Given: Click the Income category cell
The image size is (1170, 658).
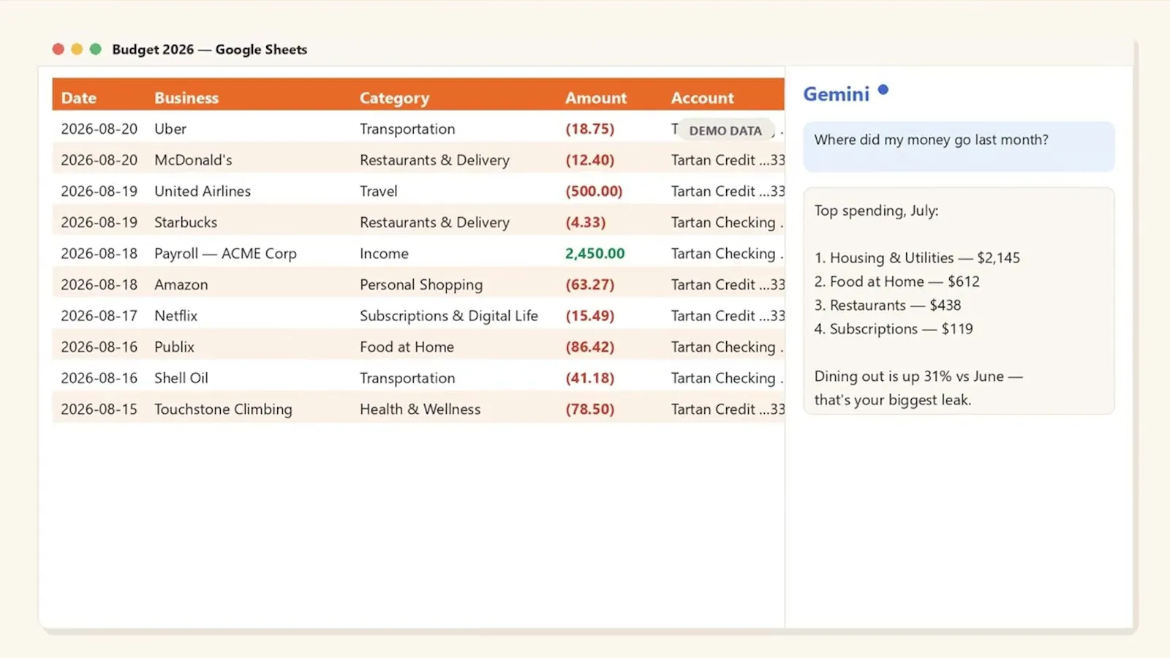Looking at the screenshot, I should tap(384, 254).
